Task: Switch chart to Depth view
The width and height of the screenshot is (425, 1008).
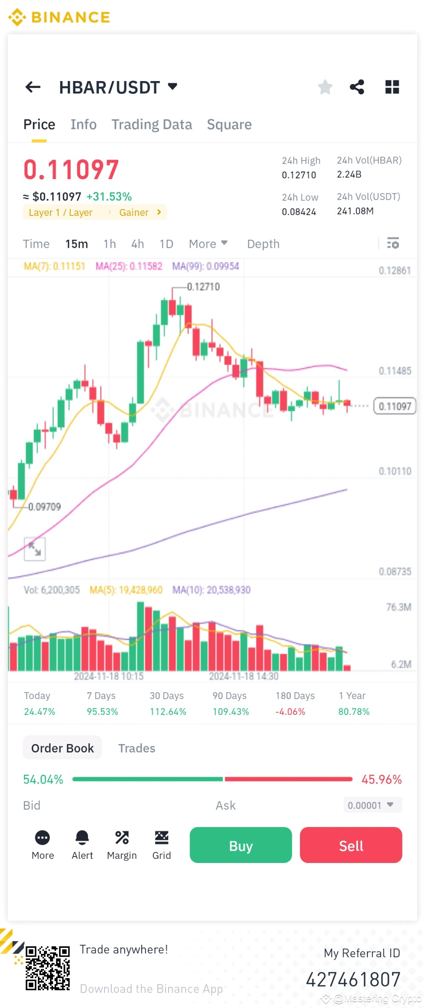Action: (263, 244)
